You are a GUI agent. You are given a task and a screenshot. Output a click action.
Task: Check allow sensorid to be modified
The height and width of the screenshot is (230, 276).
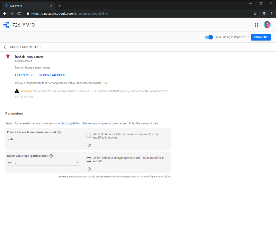[x=89, y=136]
